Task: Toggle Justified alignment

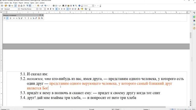Action: click(64, 9)
